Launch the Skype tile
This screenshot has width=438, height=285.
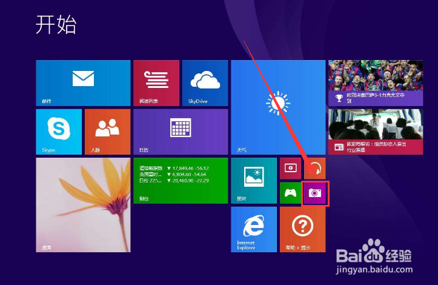(x=59, y=132)
